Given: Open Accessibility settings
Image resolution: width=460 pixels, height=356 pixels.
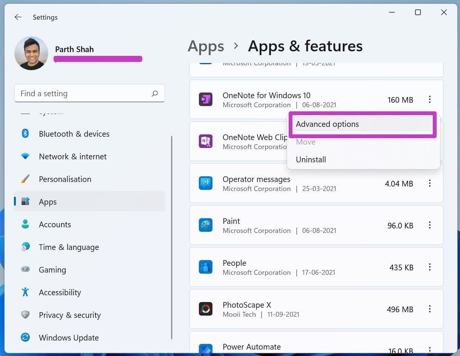Looking at the screenshot, I should coord(89,292).
